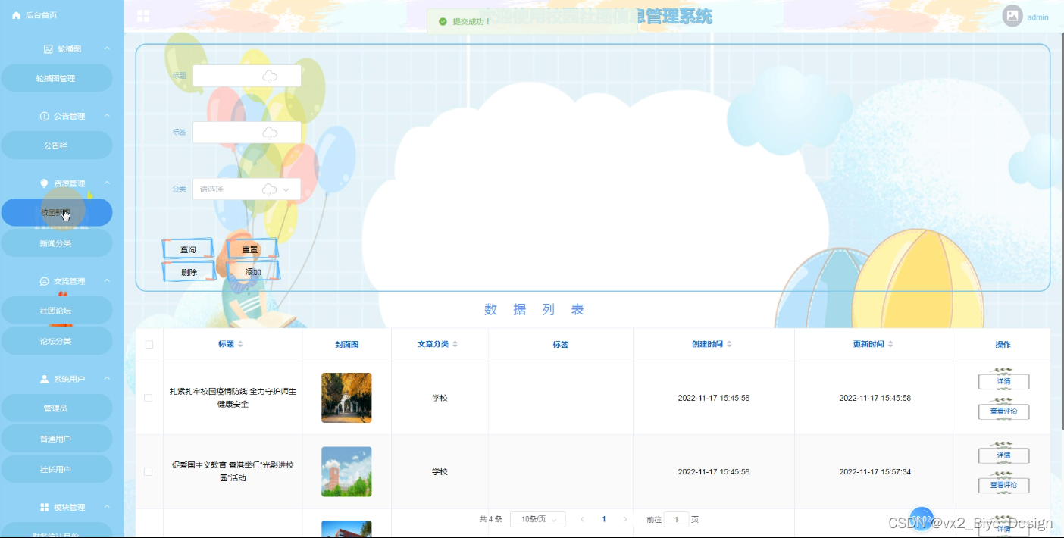
Task: Sort by 更新时间 column arrows
Action: pos(890,344)
